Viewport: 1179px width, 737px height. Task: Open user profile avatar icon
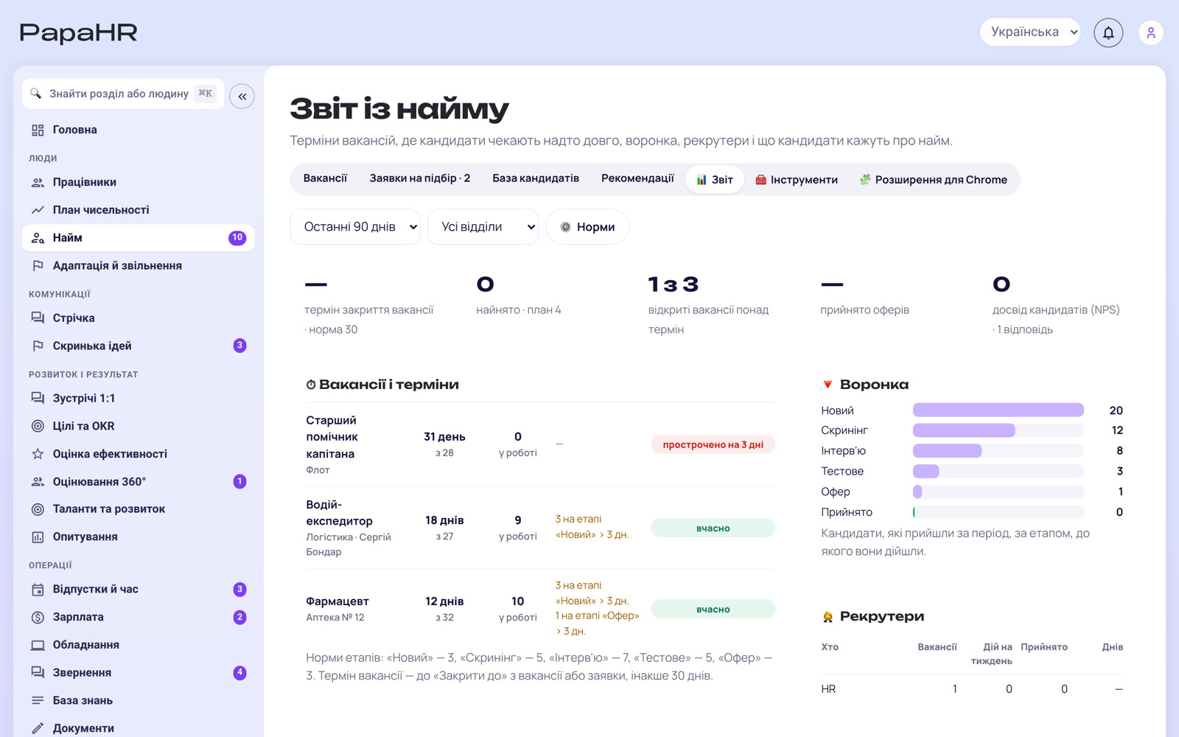[x=1151, y=32]
